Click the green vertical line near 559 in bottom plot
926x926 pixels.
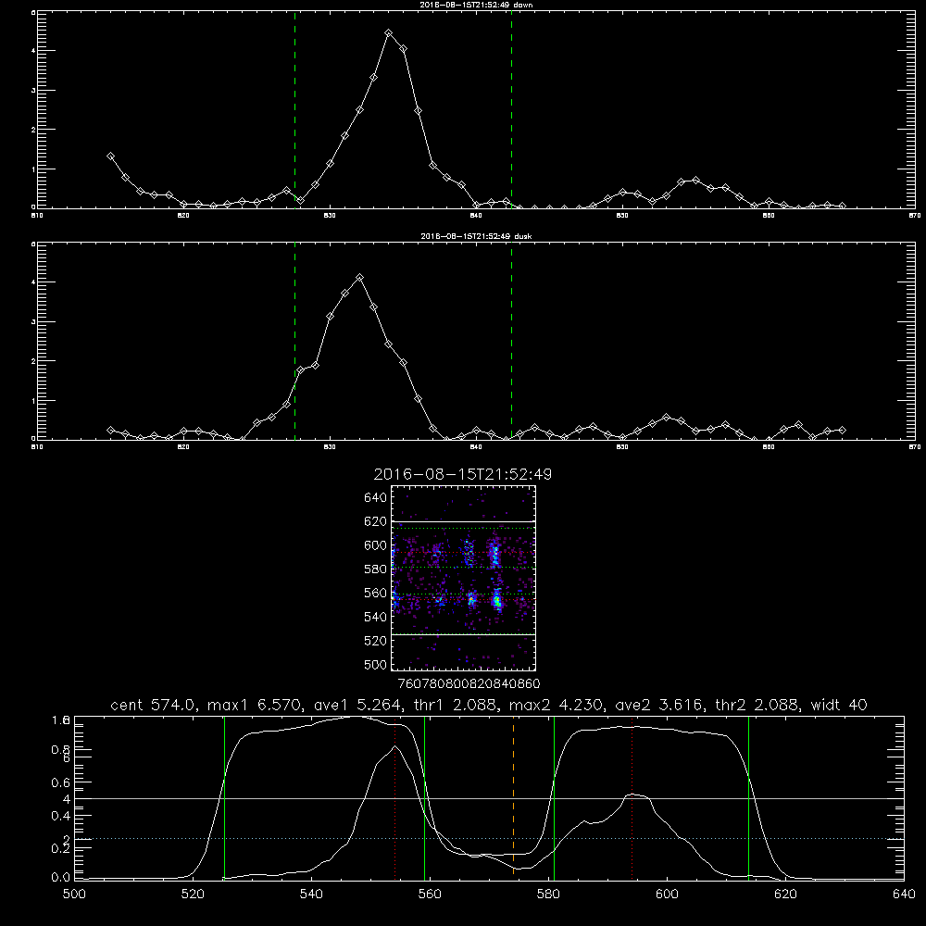click(425, 797)
